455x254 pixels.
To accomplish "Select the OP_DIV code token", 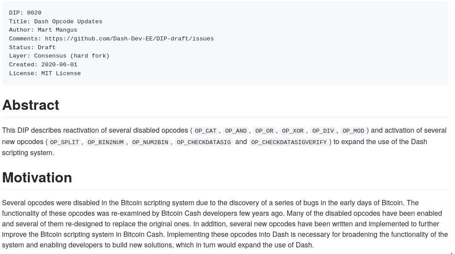I will [323, 131].
